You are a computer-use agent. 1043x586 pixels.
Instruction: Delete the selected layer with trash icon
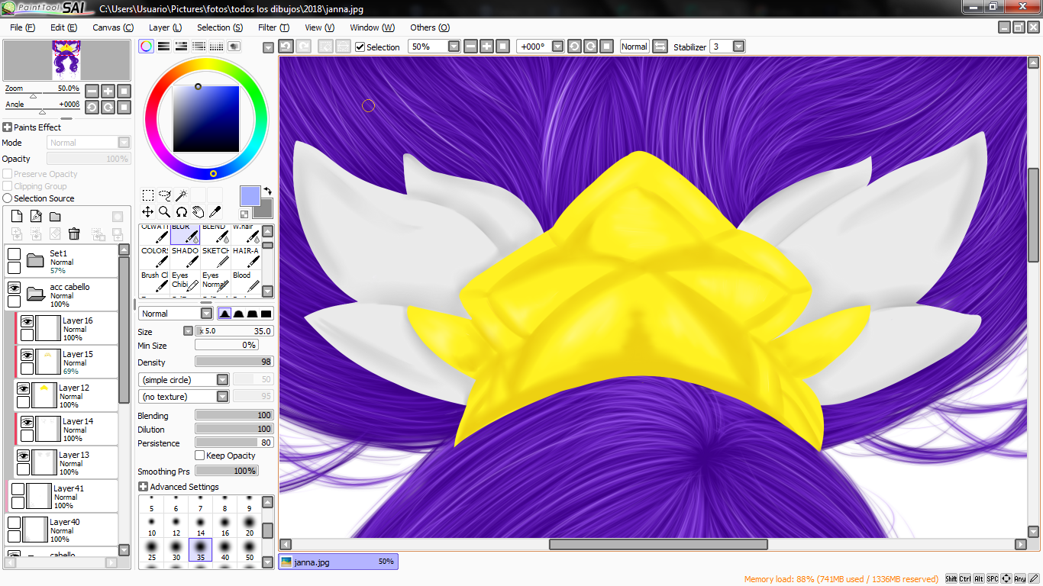[x=74, y=233]
